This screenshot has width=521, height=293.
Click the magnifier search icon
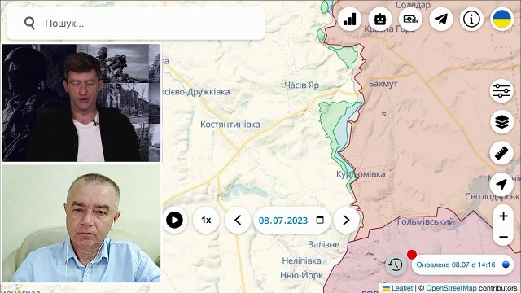[x=29, y=24]
